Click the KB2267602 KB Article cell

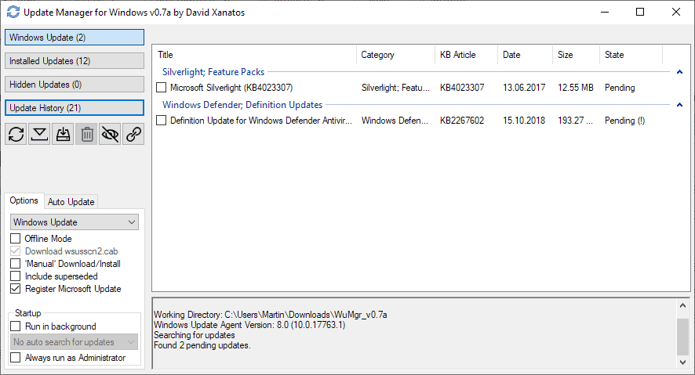tap(462, 121)
